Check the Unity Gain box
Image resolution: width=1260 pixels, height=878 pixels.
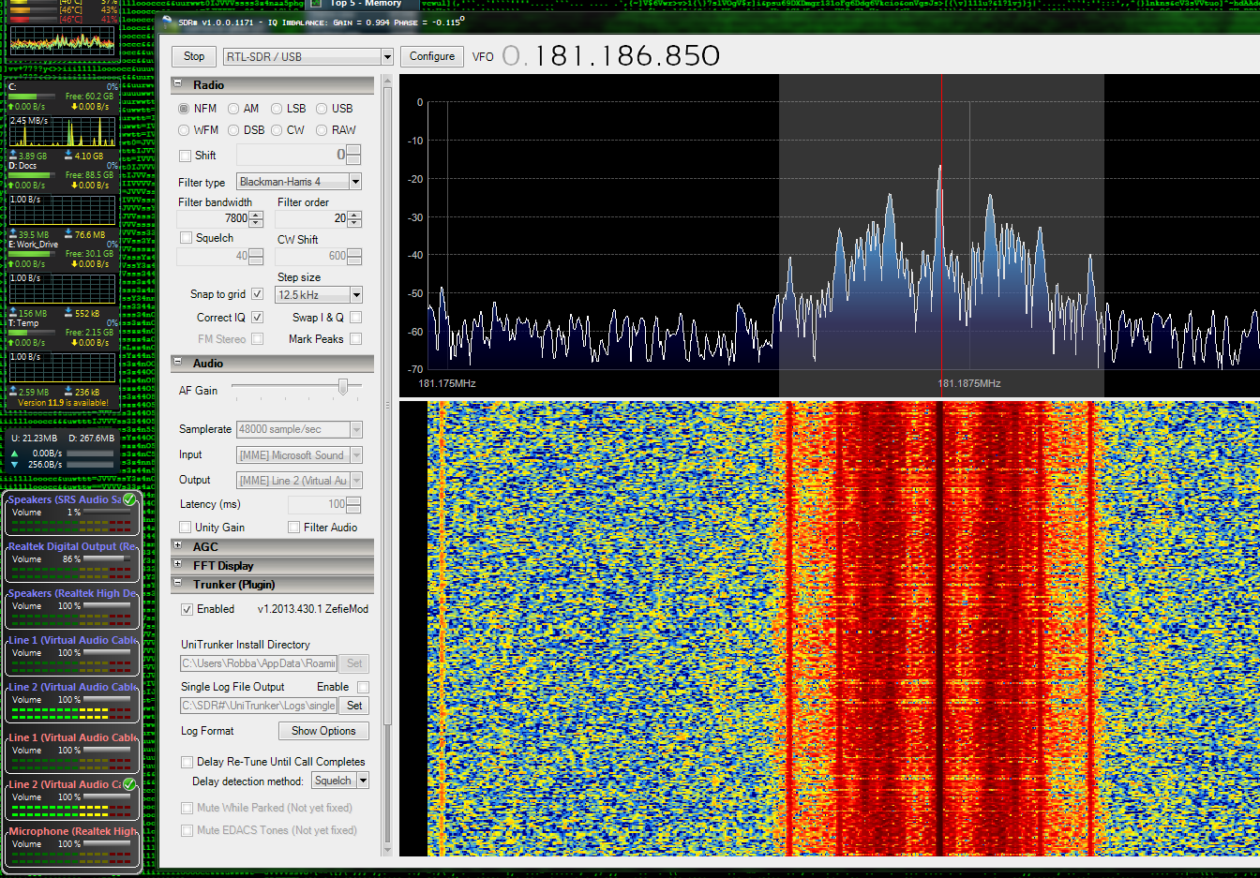coord(186,528)
